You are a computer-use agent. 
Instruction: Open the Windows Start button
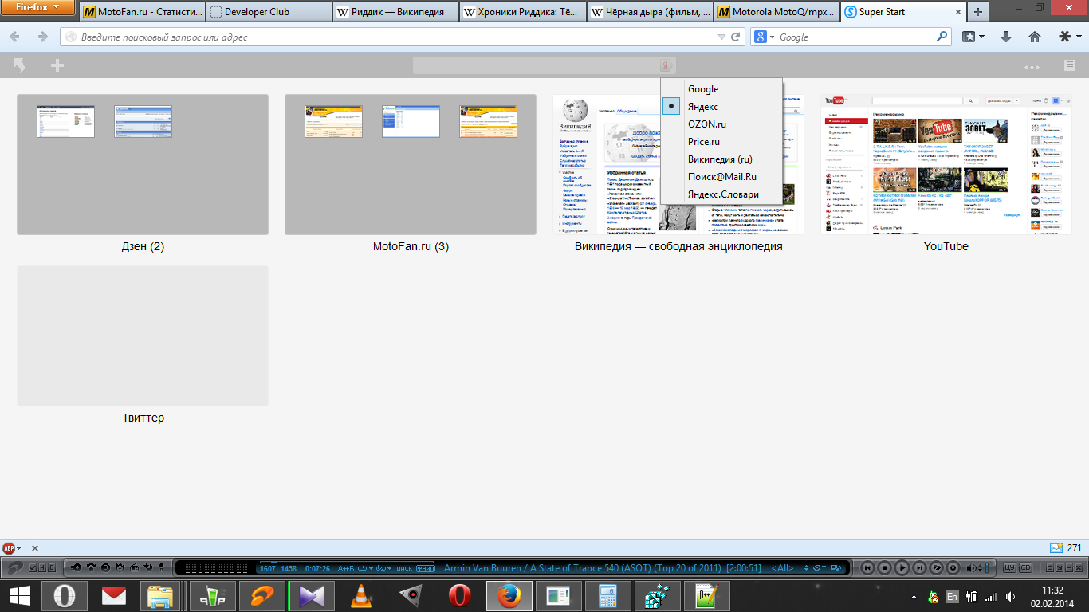pyautogui.click(x=21, y=596)
